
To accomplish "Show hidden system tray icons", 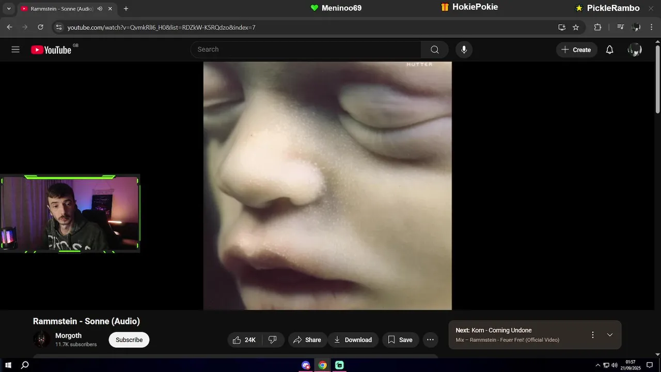I will pos(598,365).
